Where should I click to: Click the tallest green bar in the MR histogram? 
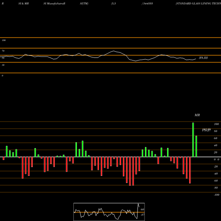[x=193, y=140]
